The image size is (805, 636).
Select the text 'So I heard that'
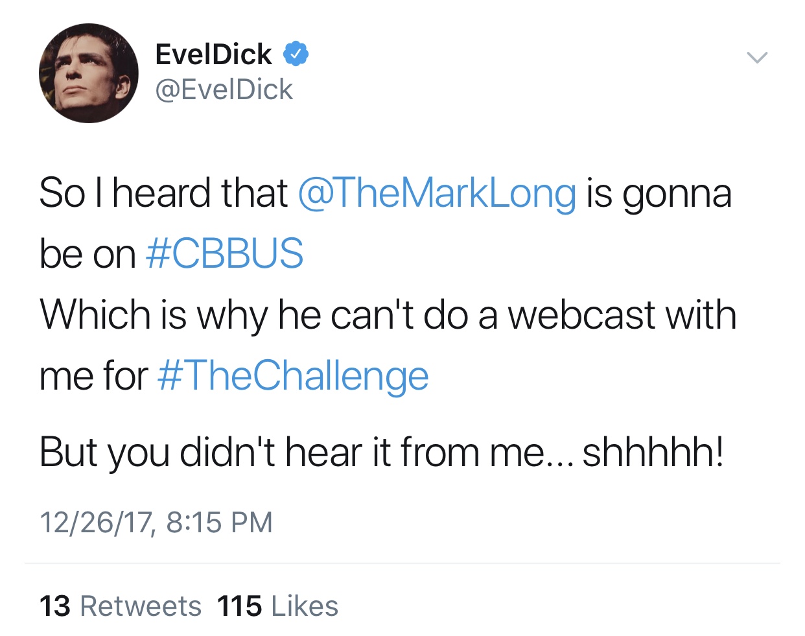[x=163, y=194]
